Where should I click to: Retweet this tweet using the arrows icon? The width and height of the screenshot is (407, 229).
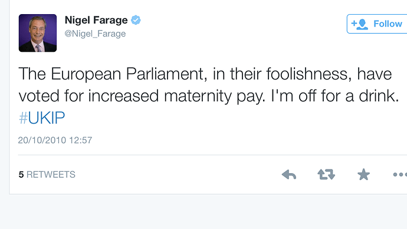click(326, 175)
